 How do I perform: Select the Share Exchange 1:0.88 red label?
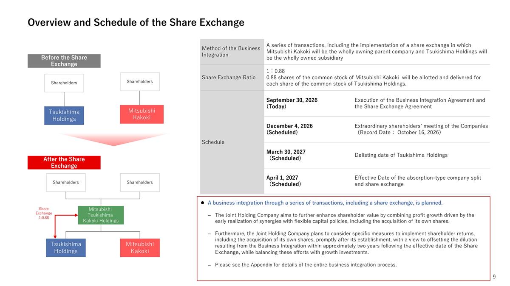coord(44,213)
